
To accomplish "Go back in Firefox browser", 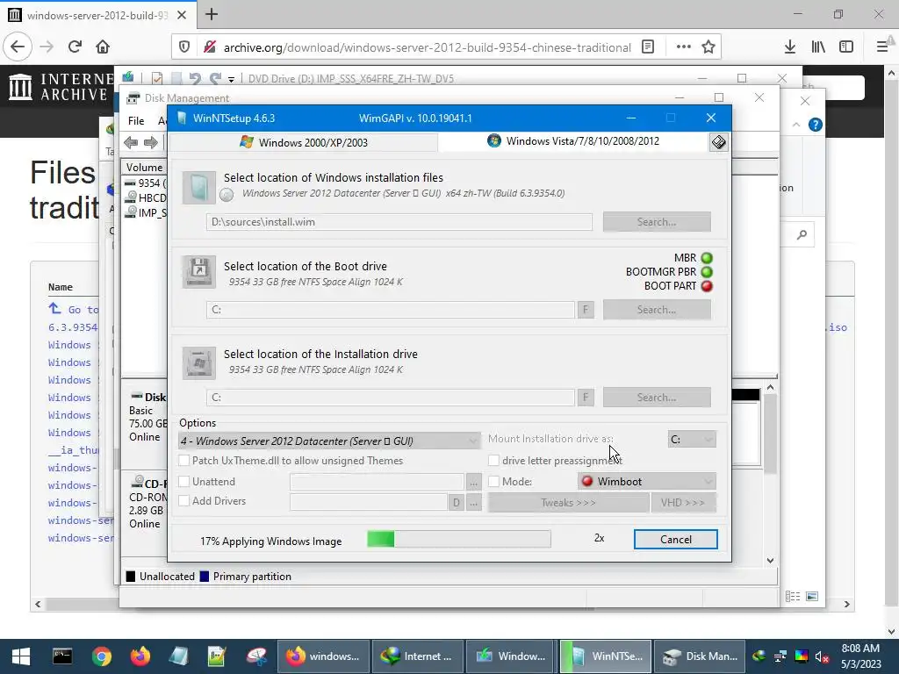I will pyautogui.click(x=18, y=47).
